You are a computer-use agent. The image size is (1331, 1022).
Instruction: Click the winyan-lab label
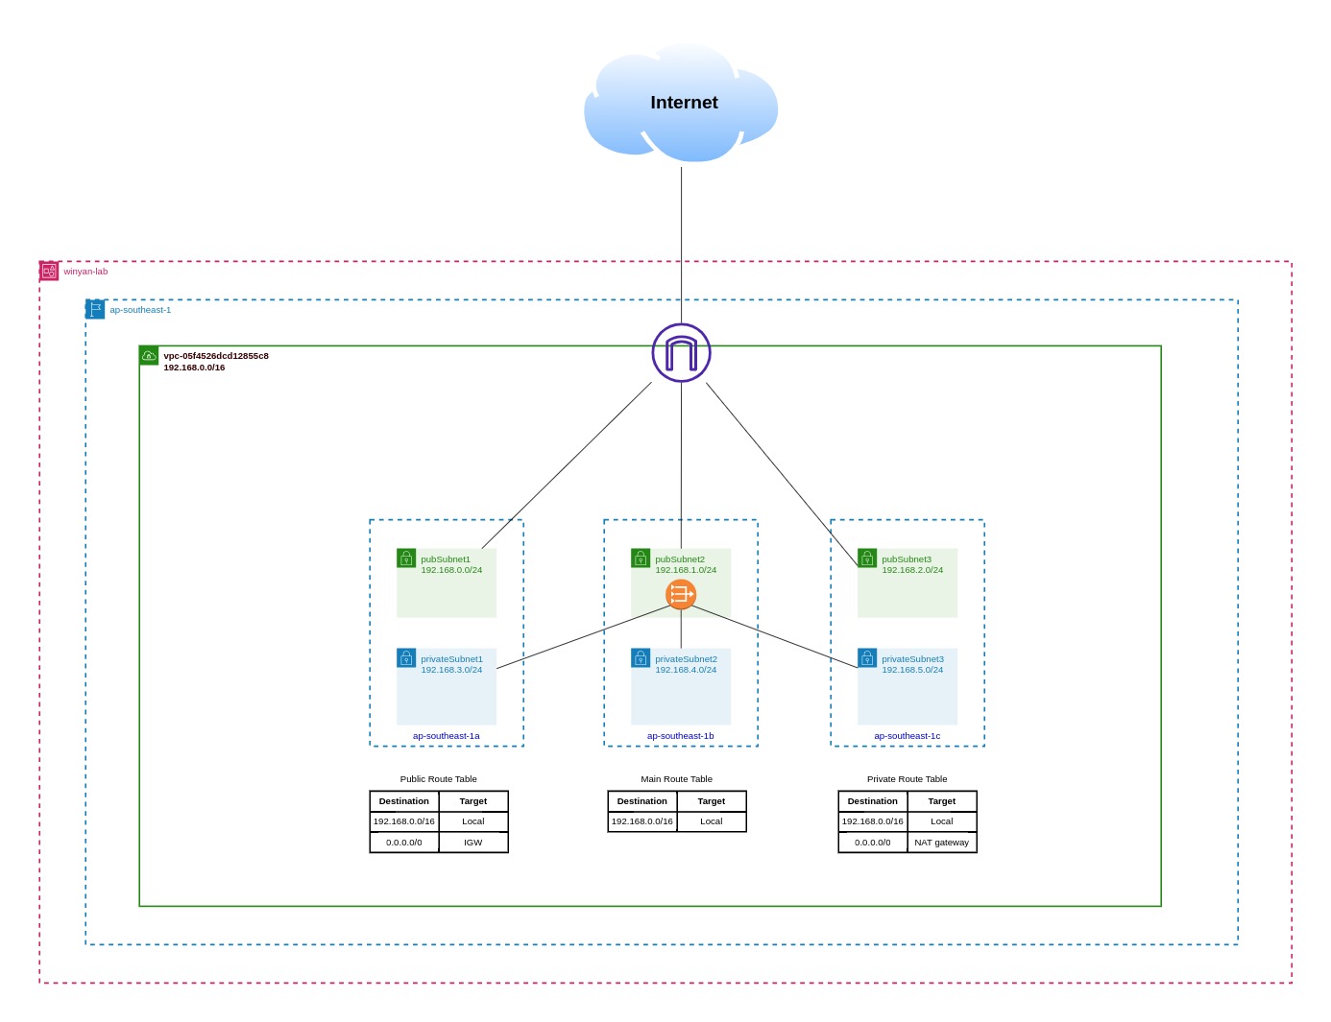(x=85, y=272)
